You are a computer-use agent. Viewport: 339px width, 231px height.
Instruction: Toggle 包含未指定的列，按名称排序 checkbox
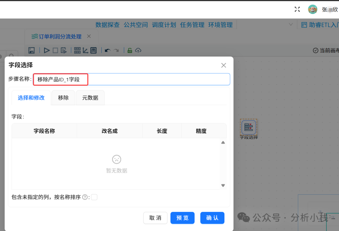point(94,197)
